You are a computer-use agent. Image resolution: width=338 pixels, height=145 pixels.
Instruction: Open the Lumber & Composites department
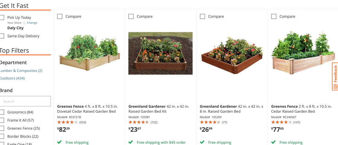21,71
